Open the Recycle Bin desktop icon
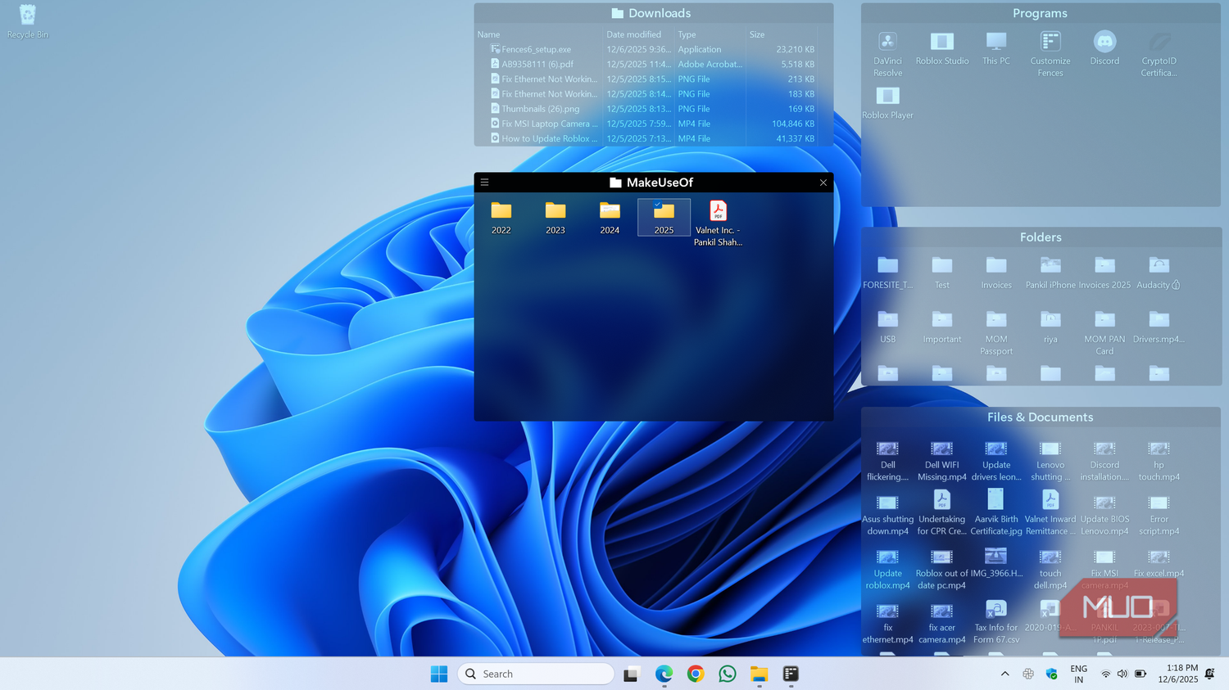 coord(27,21)
